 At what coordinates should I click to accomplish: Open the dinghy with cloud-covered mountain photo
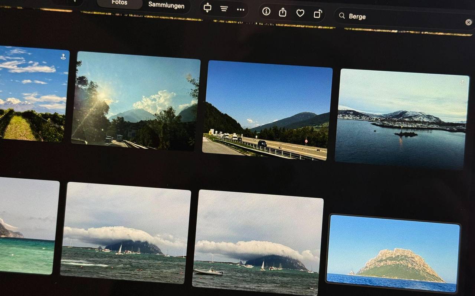click(x=260, y=240)
